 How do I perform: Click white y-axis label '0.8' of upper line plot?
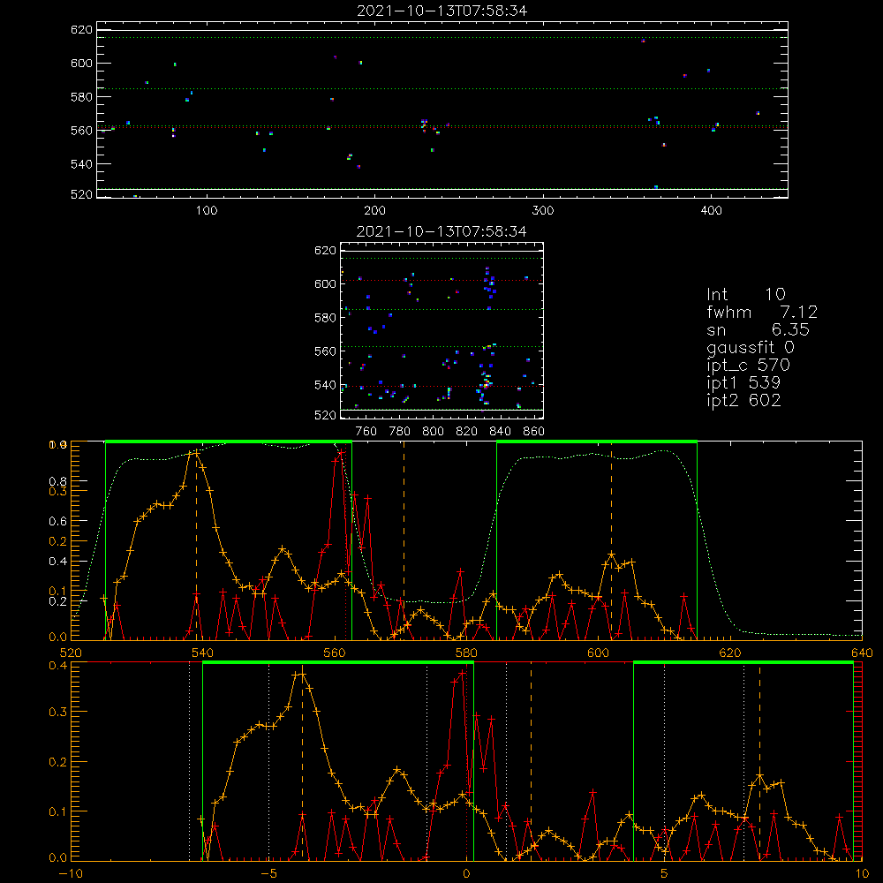58,481
